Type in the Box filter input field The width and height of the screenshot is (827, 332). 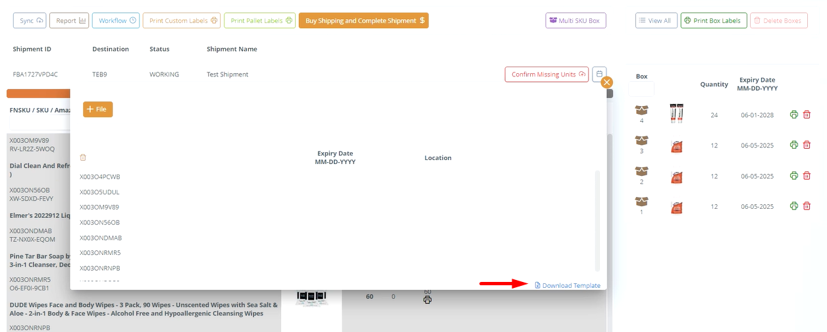[x=641, y=89]
